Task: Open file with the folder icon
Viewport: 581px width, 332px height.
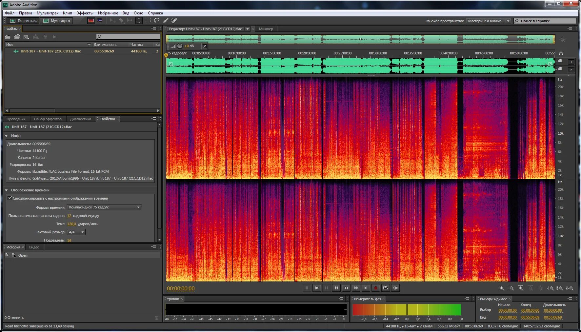Action: [x=8, y=37]
